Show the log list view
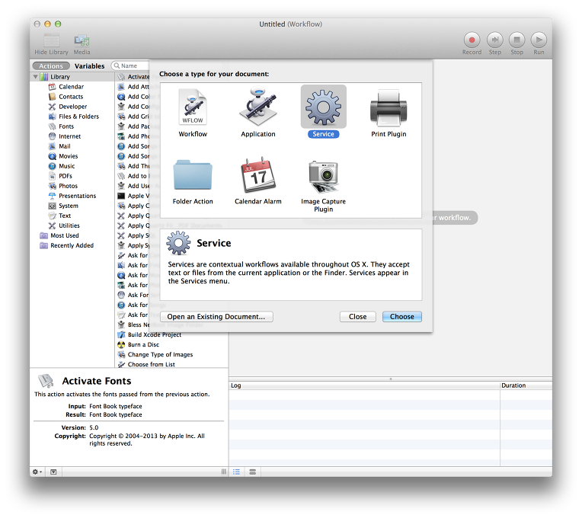The height and width of the screenshot is (518, 582). [x=236, y=472]
